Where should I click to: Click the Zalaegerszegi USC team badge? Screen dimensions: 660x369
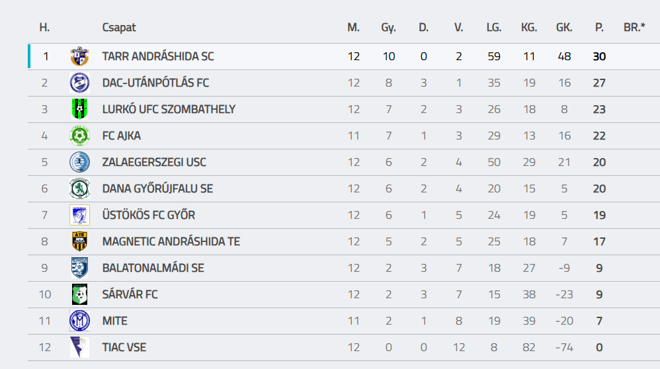pos(79,162)
